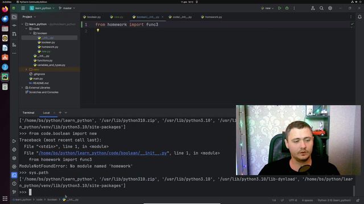
Task: Close the boolean/__init__.py tab
Action: click(162, 17)
